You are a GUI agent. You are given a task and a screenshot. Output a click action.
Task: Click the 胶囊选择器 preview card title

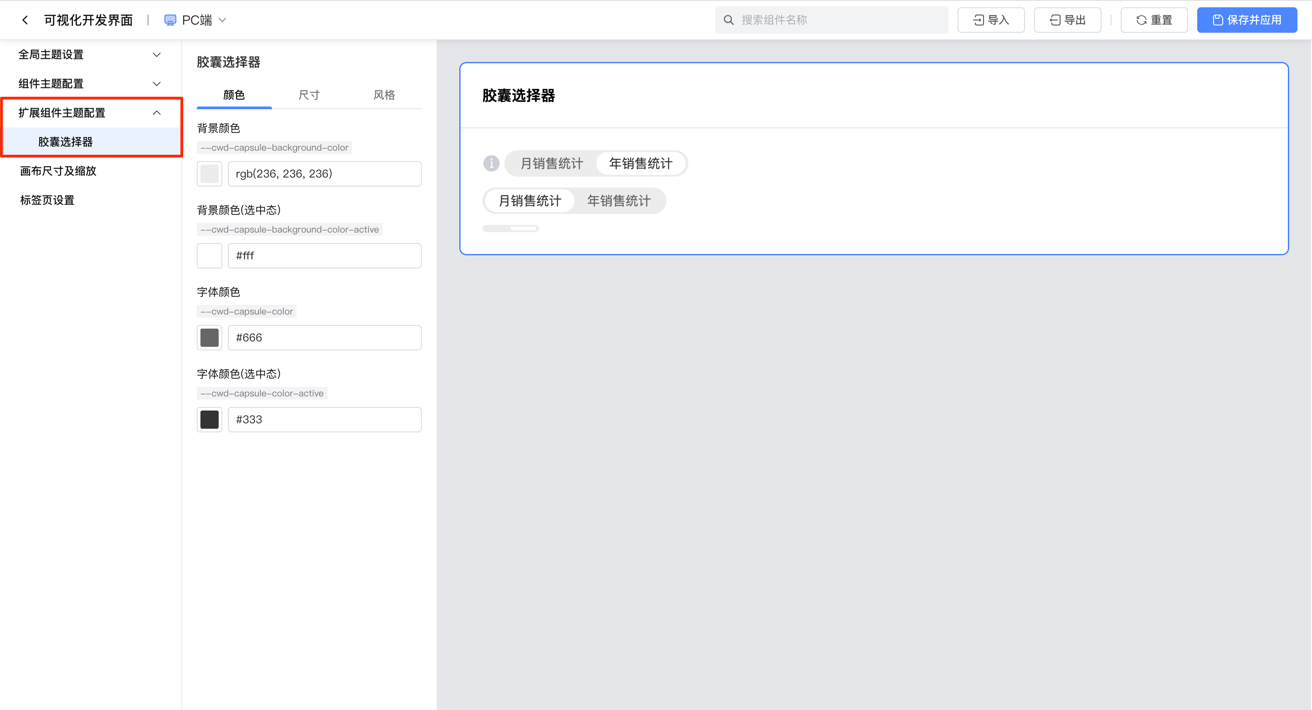coord(518,96)
